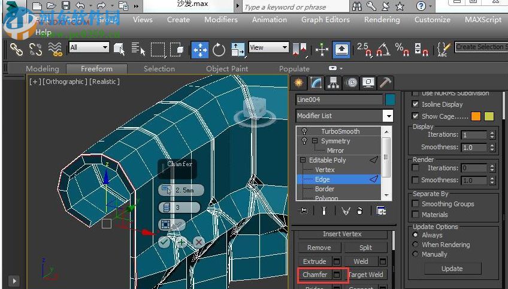This screenshot has height=289, width=508.
Task: Toggle Window/Crossing selection mode
Action: [177, 50]
